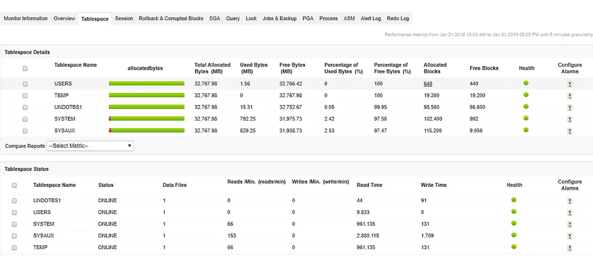
Task: Click health indicator for TEMP in Tablespace Details
Action: (x=526, y=94)
